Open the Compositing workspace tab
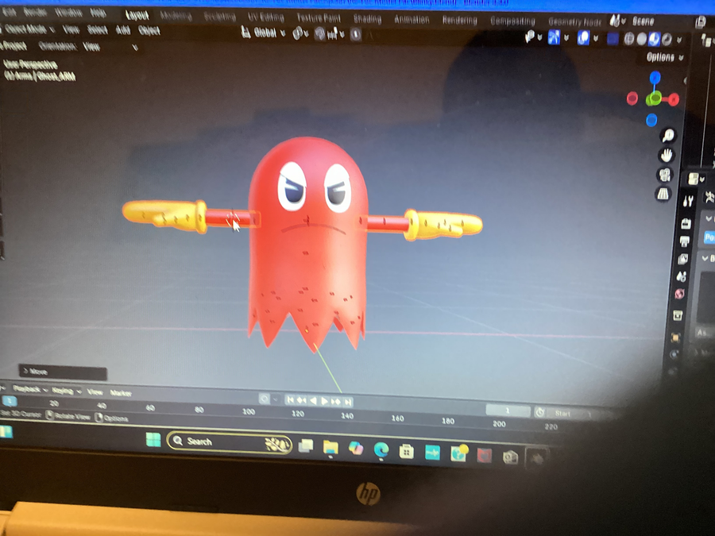715x536 pixels. (x=512, y=21)
